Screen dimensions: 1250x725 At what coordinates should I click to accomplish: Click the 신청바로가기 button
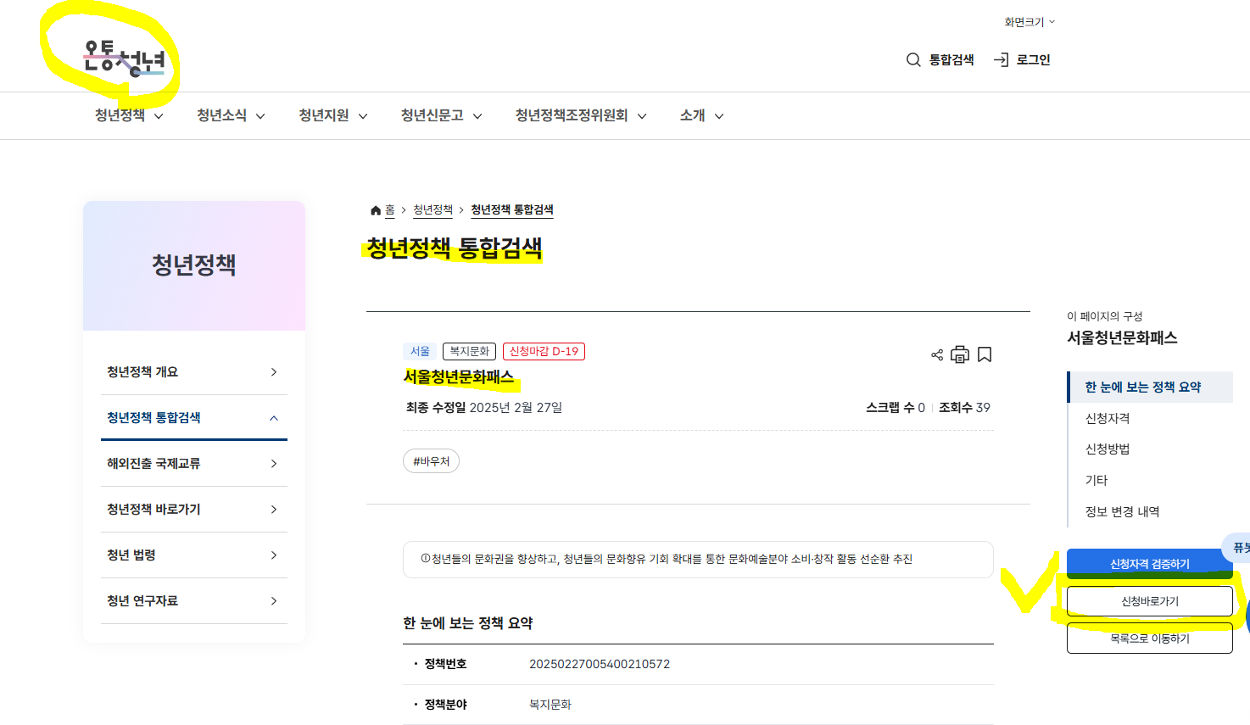(x=1149, y=600)
